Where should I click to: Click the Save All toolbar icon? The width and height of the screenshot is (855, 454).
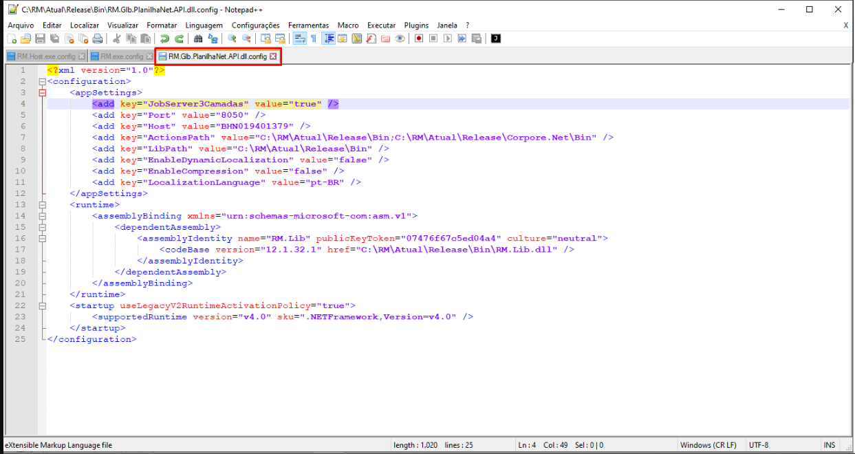[x=54, y=39]
